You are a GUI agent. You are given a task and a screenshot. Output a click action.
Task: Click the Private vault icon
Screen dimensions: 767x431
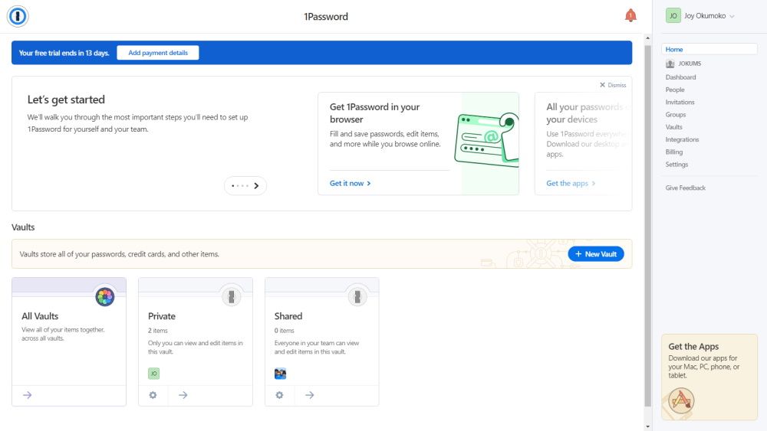point(232,297)
